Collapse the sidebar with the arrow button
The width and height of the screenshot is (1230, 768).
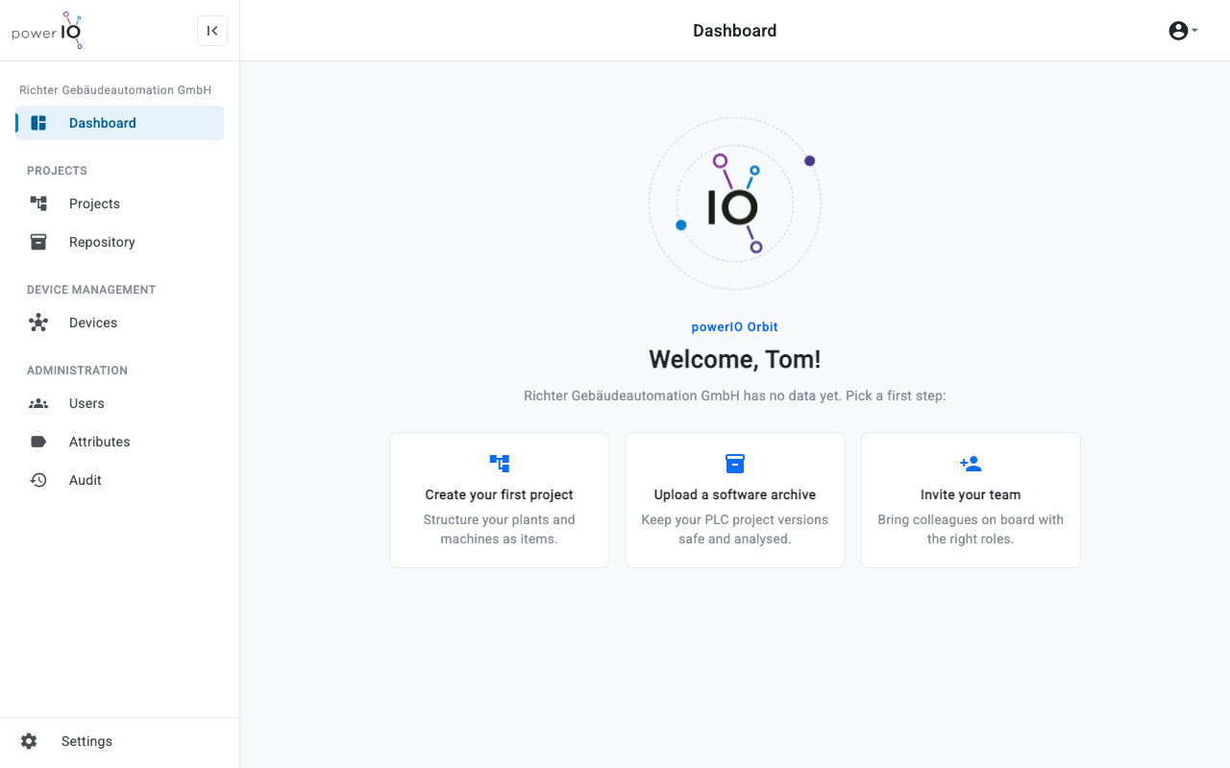pos(212,31)
